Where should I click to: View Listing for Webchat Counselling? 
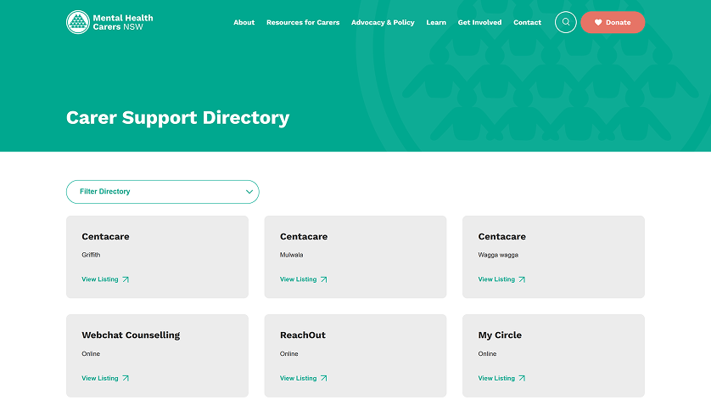click(x=105, y=378)
